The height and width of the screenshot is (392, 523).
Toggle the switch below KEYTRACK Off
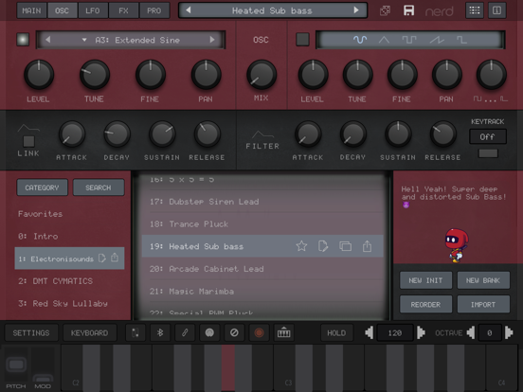(x=488, y=153)
